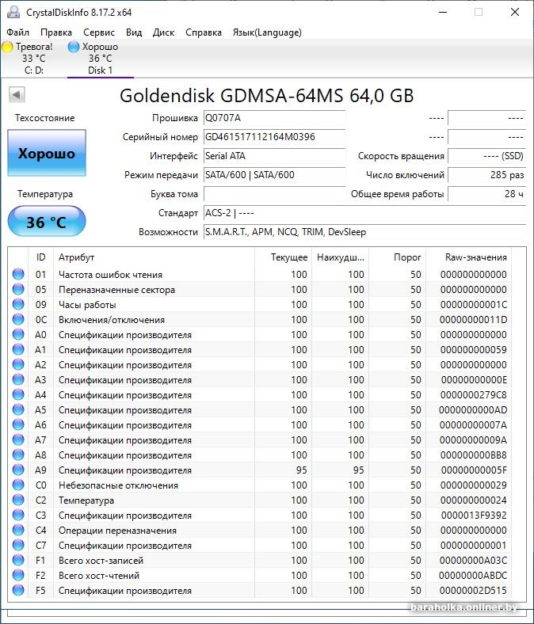
Task: Click the status icon for attribute 01
Action: (x=18, y=274)
